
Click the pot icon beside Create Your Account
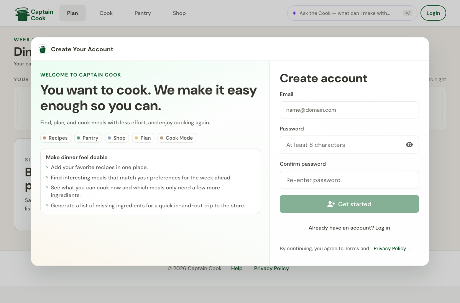tap(42, 49)
